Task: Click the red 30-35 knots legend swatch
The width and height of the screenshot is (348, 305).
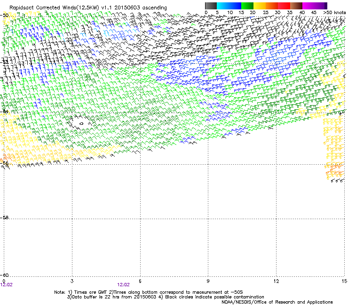Action: (284, 6)
